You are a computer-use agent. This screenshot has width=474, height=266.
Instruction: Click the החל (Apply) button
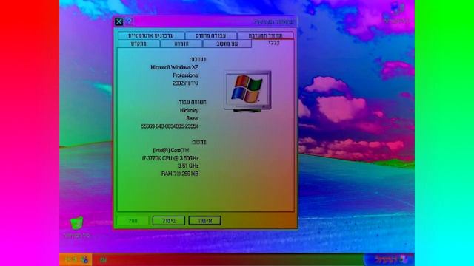click(x=133, y=220)
